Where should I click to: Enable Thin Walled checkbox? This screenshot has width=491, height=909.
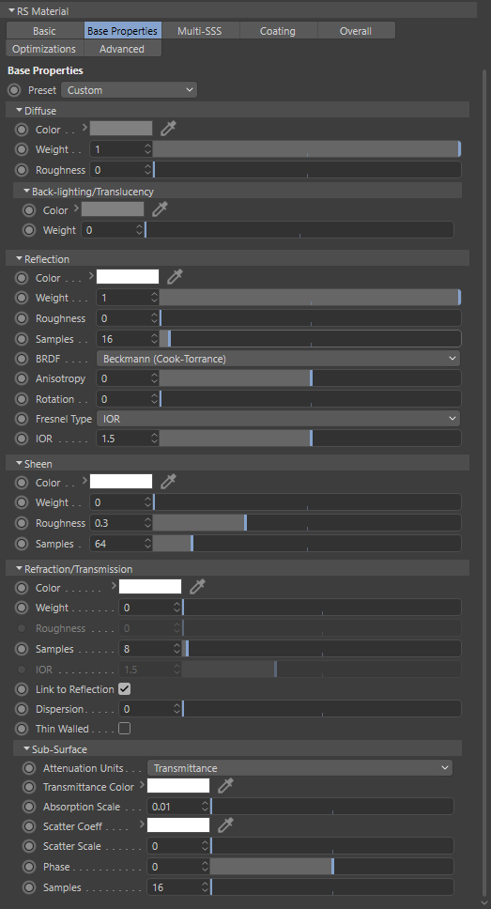[124, 728]
